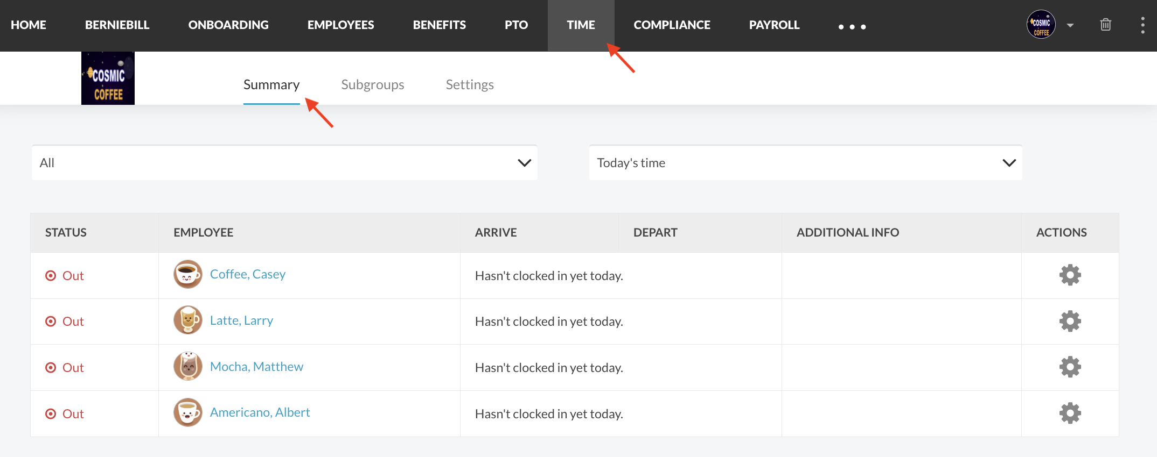Click Casey Coffee's avatar picture
This screenshot has height=457, width=1157.
(x=187, y=275)
